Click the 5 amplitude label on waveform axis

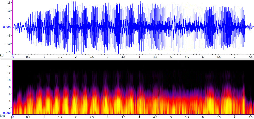click(x=10, y=19)
